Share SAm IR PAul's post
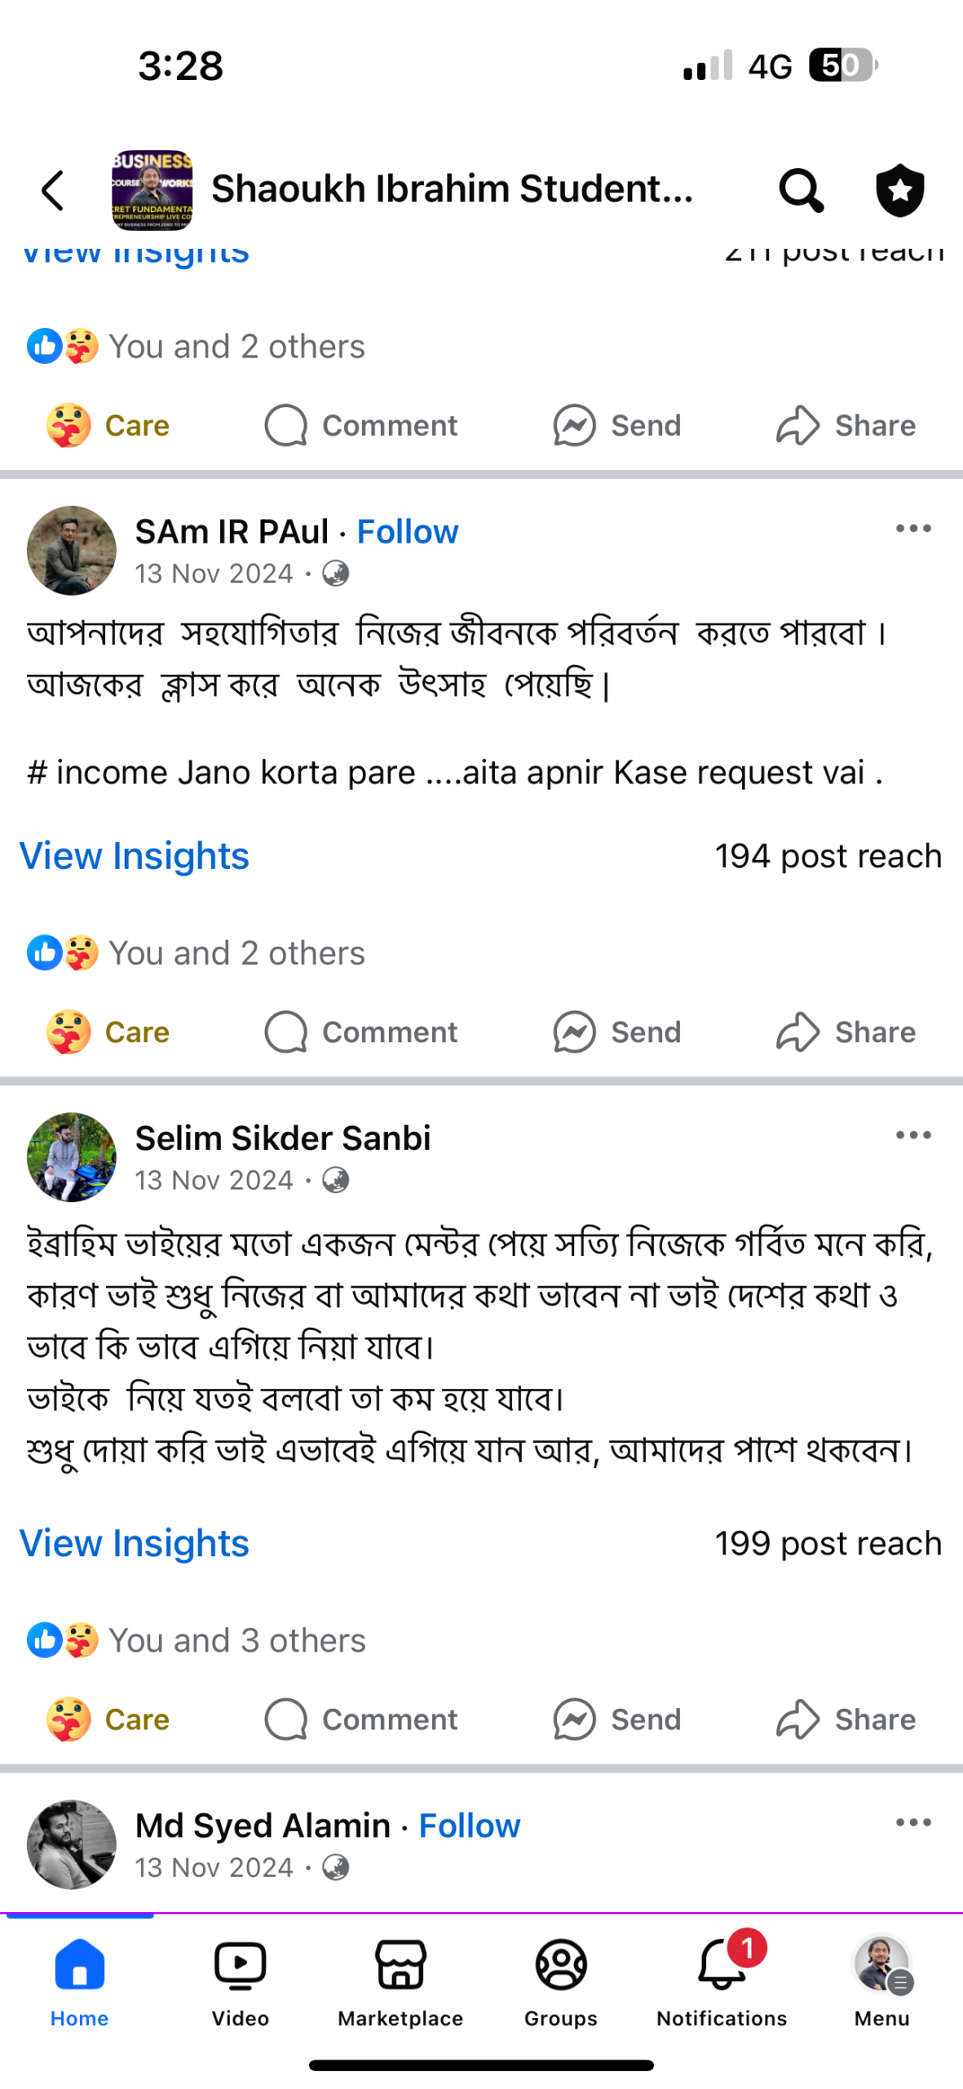This screenshot has height=2089, width=963. pos(846,1031)
